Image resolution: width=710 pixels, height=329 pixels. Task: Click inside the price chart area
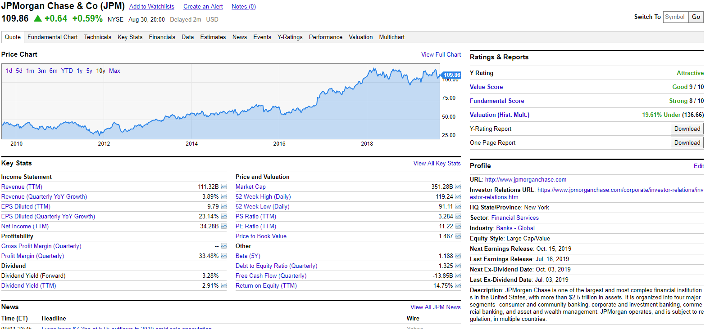click(x=221, y=101)
